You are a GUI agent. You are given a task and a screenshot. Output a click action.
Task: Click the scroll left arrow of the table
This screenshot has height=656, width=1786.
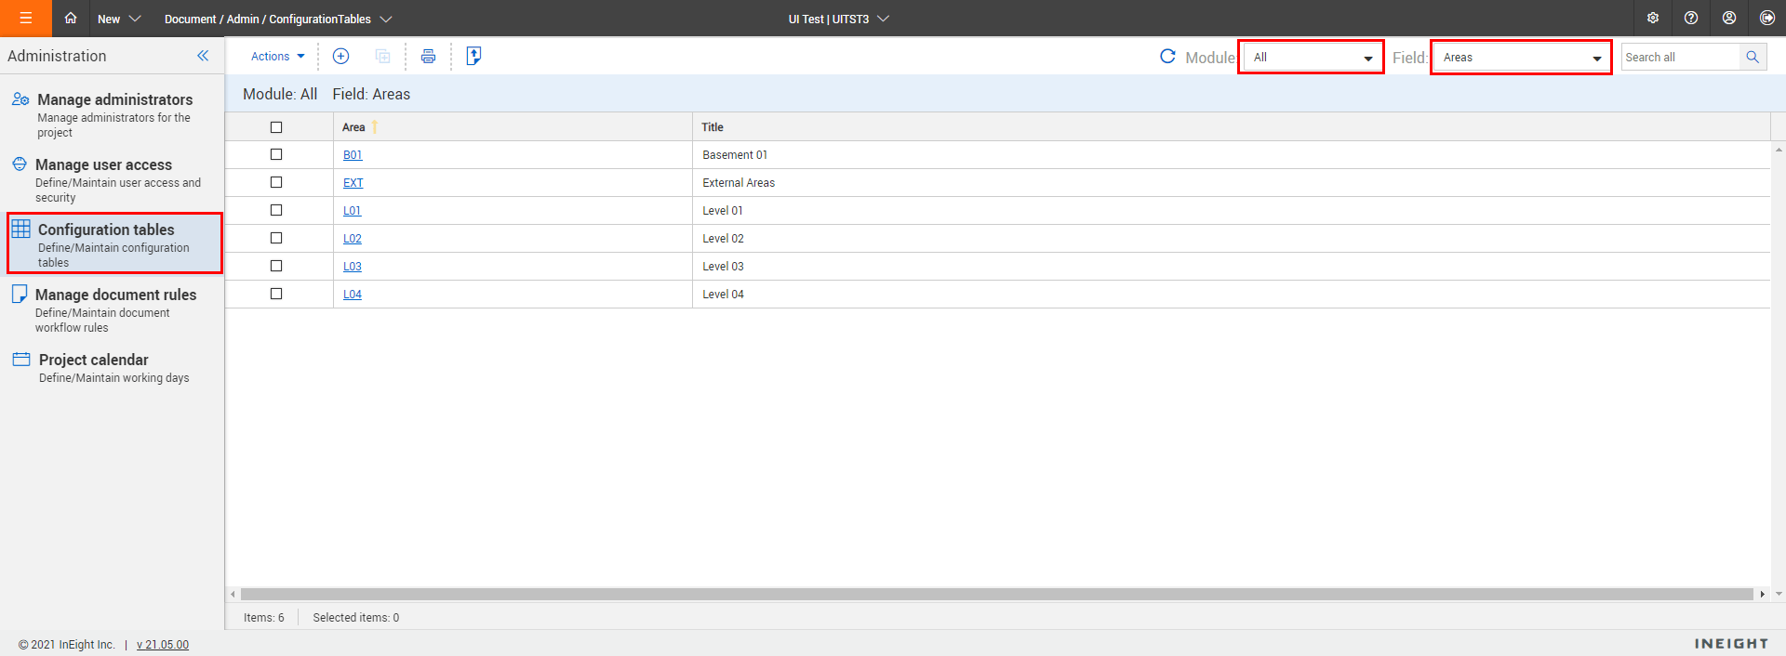click(233, 594)
